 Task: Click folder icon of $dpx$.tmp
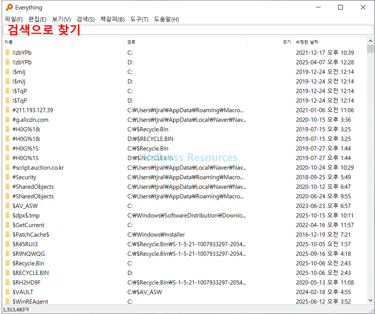coord(8,215)
